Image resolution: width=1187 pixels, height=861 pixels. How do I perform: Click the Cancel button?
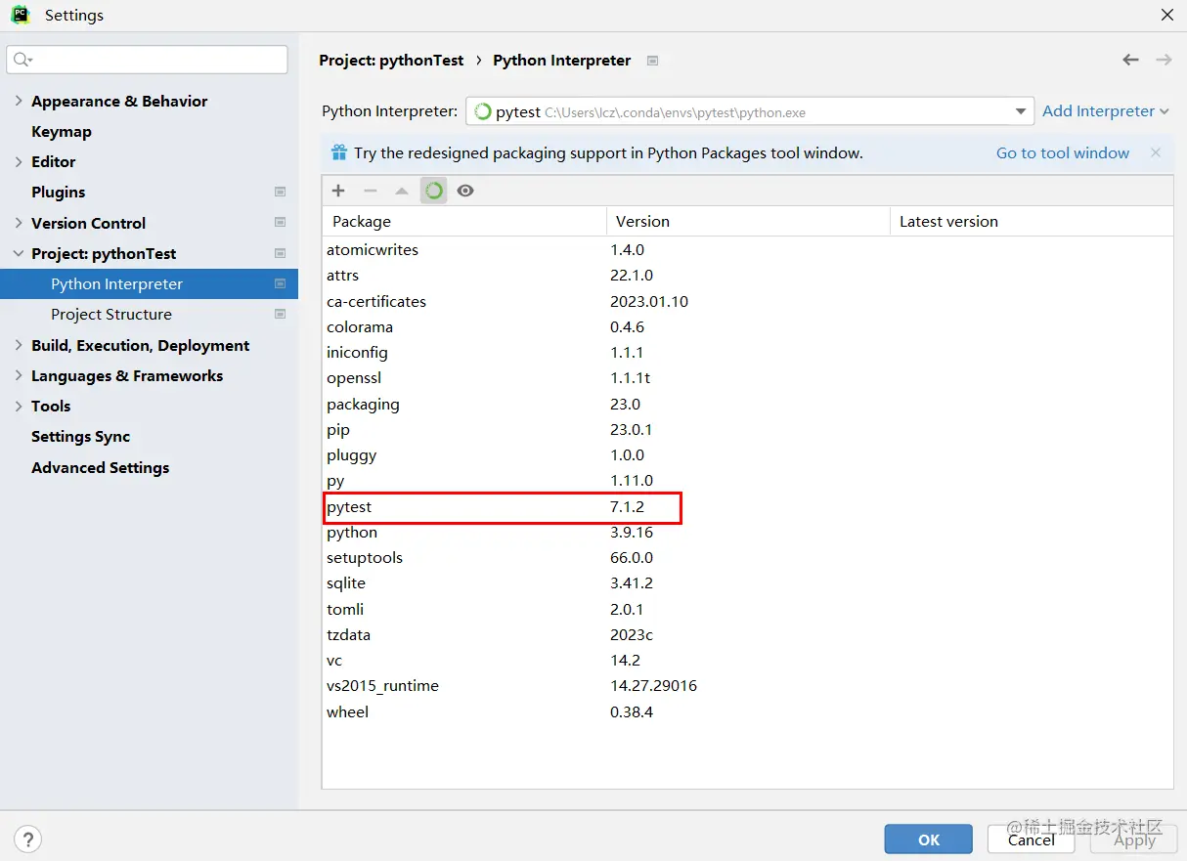pyautogui.click(x=1032, y=839)
